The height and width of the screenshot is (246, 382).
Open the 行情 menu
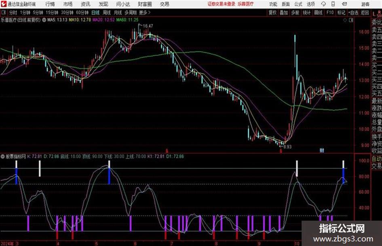click(50, 4)
